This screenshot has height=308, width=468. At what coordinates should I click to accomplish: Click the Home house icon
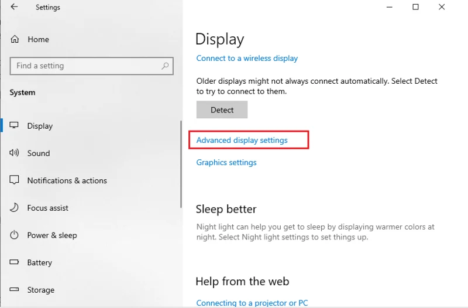click(15, 39)
